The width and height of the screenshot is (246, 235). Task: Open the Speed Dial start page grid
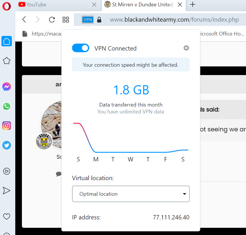[x=66, y=20]
